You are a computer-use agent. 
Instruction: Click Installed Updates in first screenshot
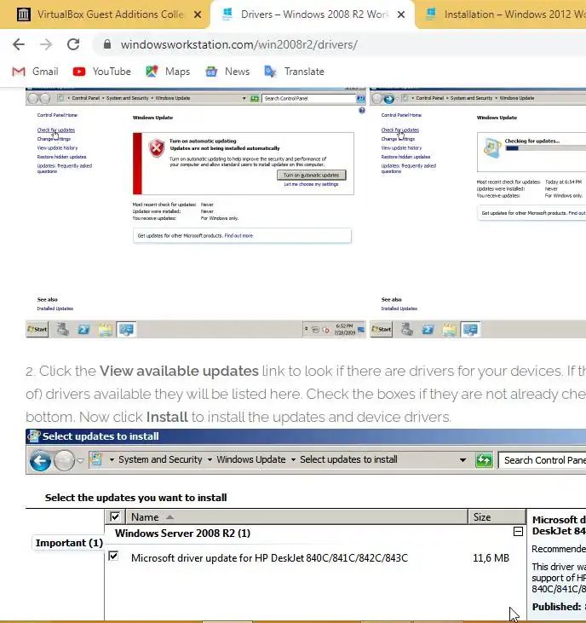(55, 309)
